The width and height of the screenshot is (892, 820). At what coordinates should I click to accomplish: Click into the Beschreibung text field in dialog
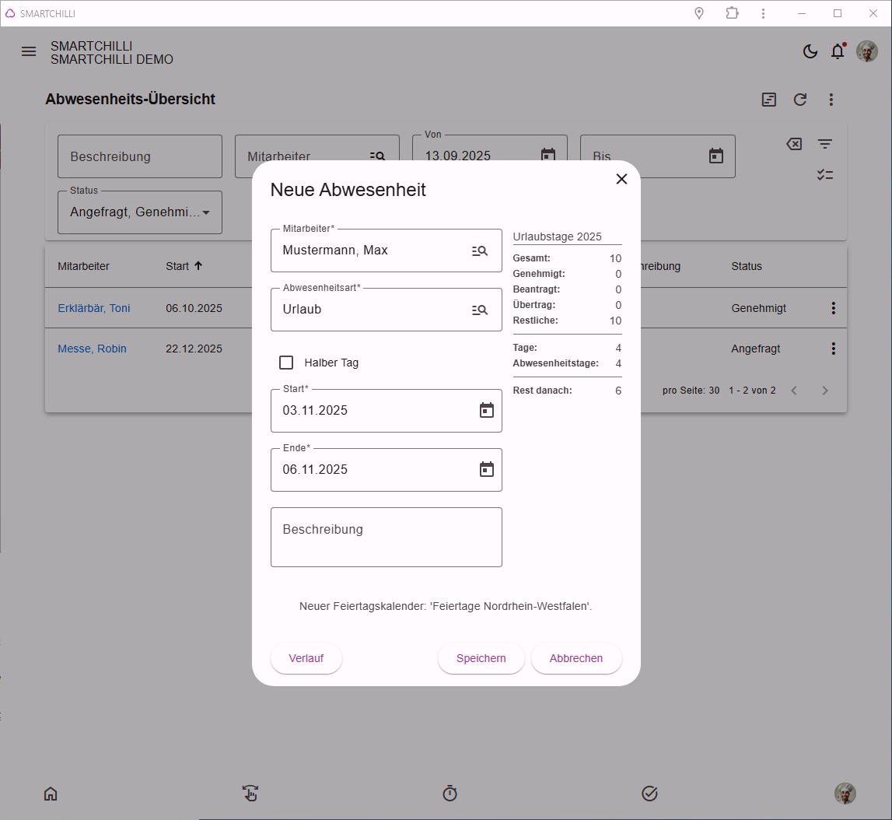coord(387,537)
